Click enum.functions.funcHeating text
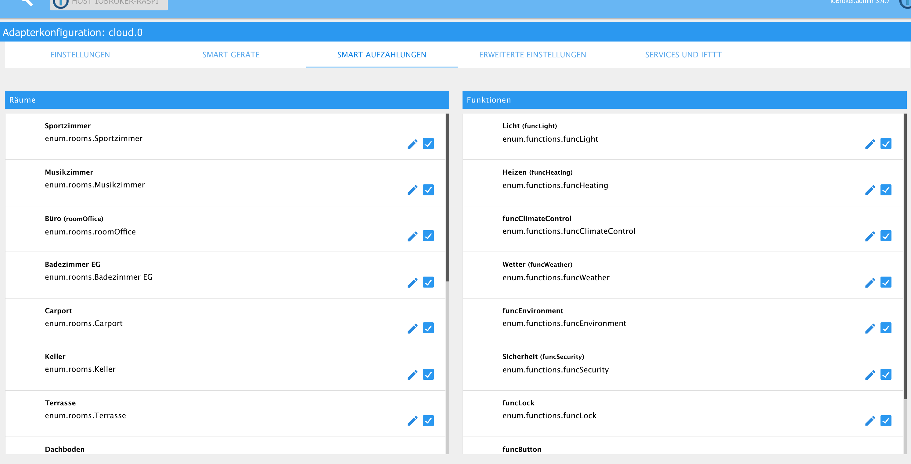 (555, 186)
